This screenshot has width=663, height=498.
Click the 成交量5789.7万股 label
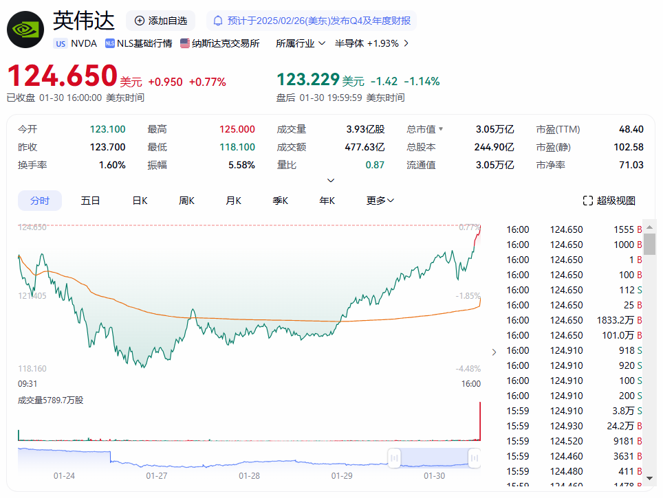click(x=50, y=400)
